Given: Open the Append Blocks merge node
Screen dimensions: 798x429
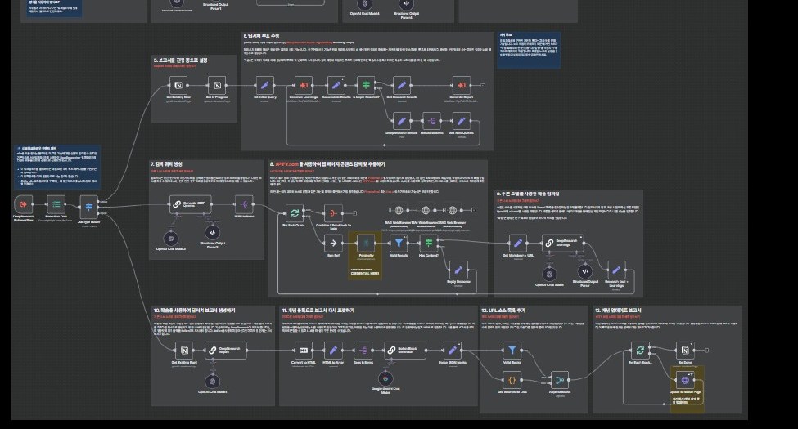Looking at the screenshot, I should [559, 380].
